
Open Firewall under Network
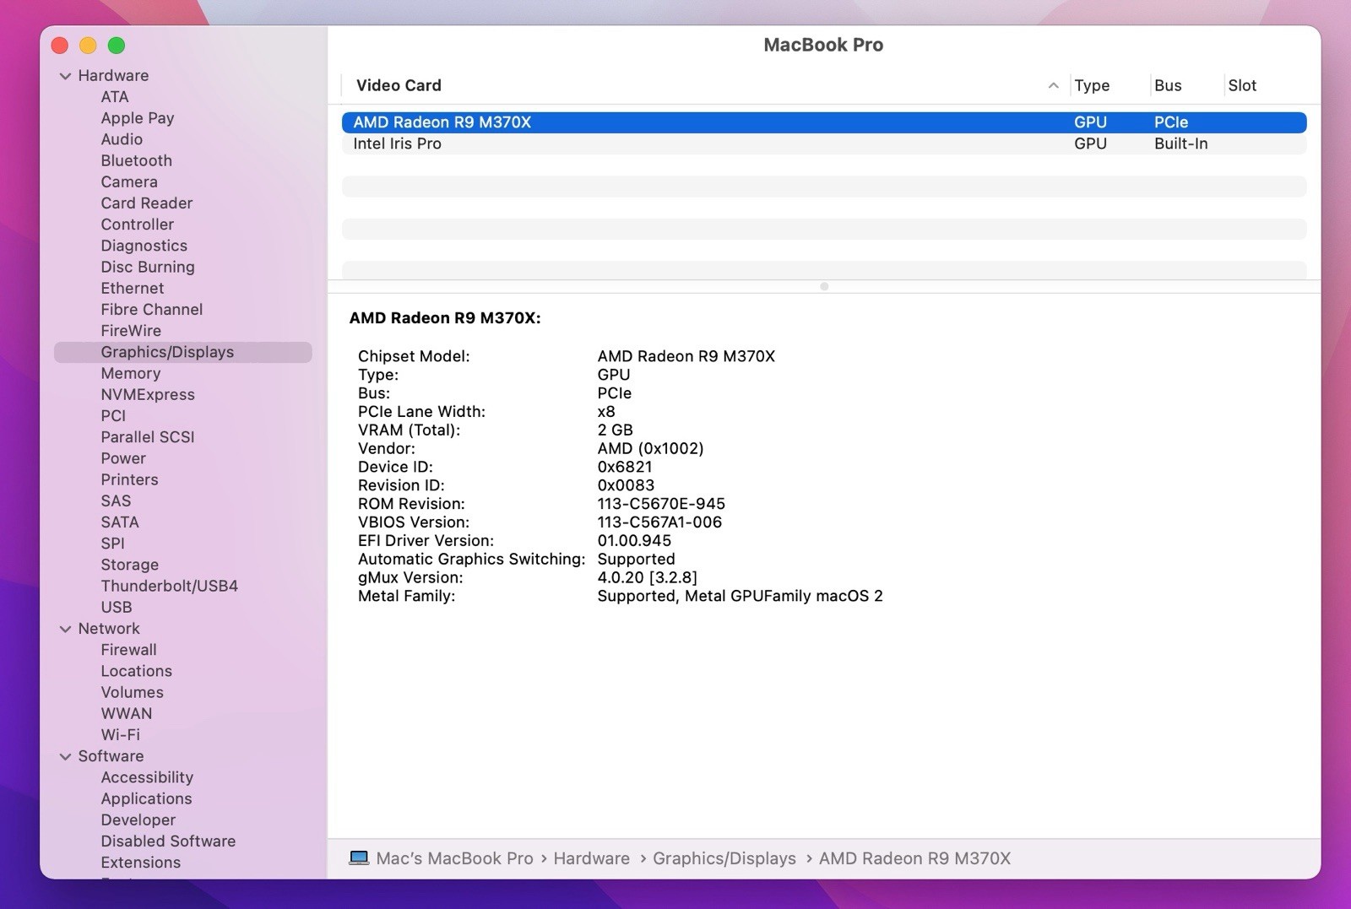tap(128, 650)
